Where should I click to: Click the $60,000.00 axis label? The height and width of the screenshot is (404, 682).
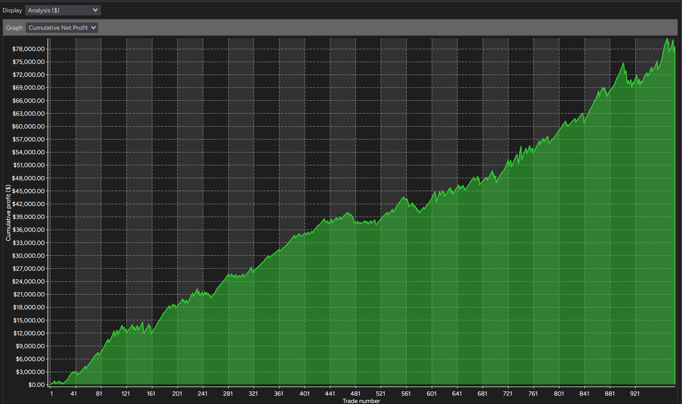28,126
